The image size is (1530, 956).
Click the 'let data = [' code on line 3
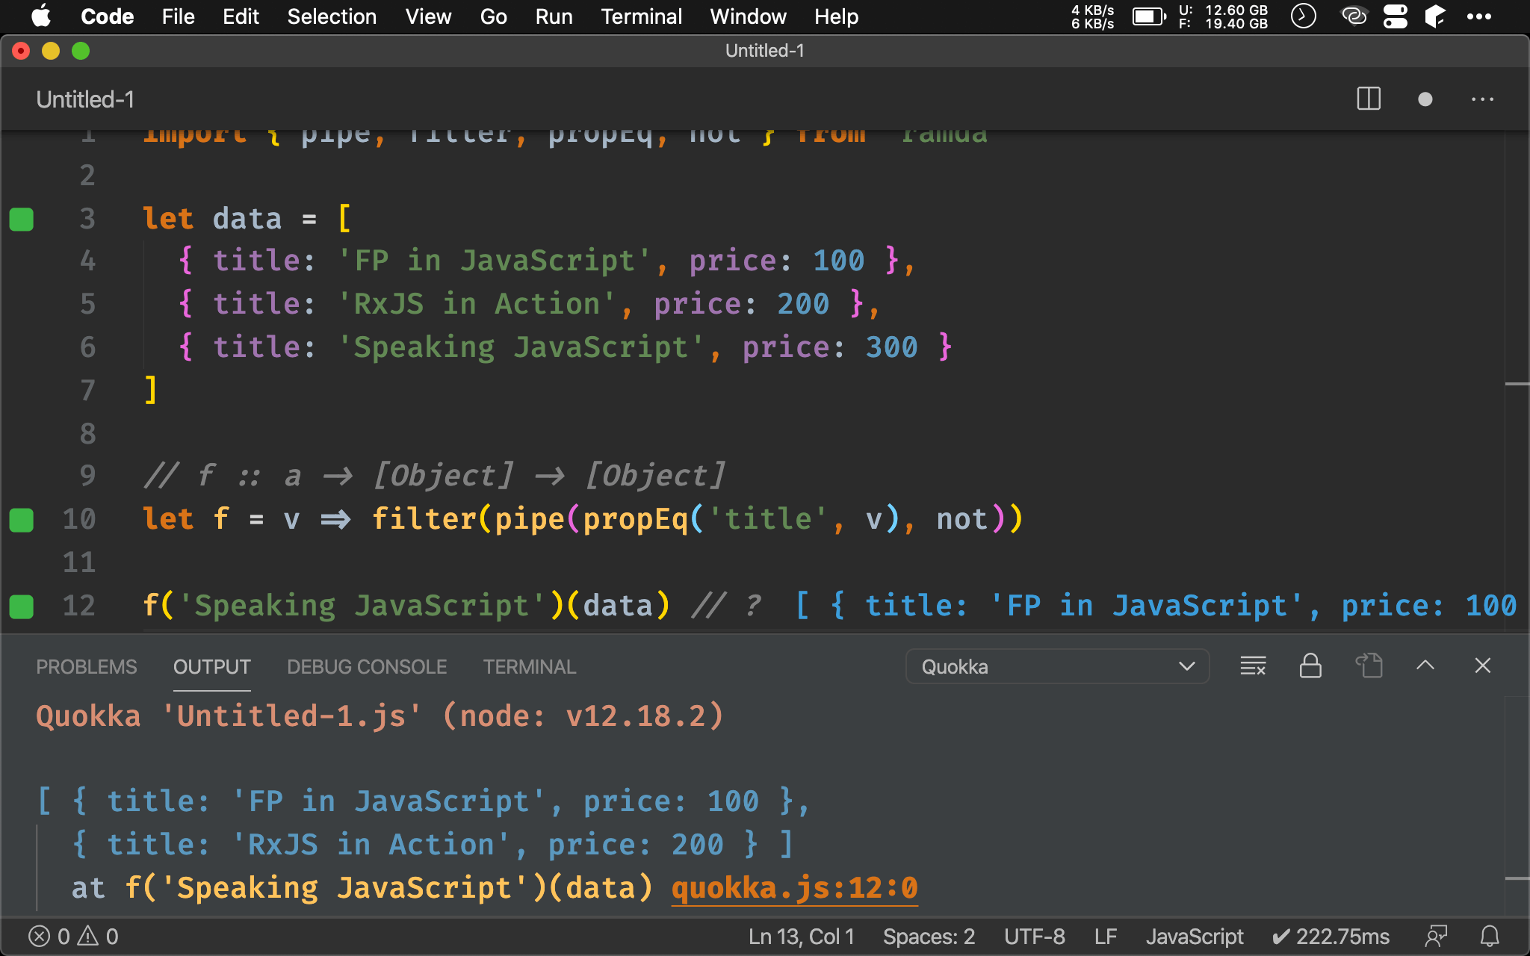247,219
